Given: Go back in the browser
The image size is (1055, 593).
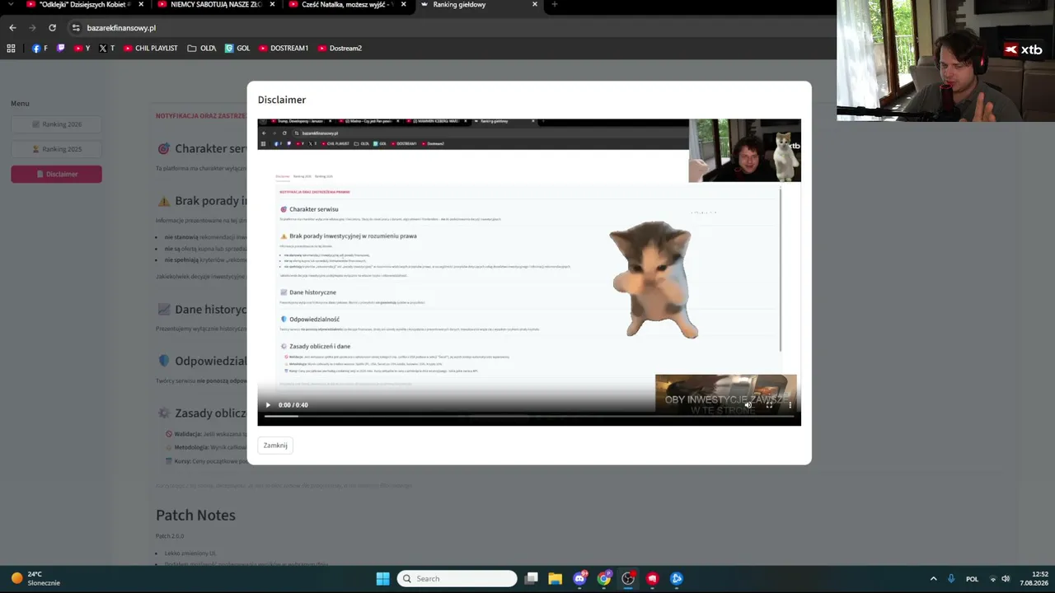Looking at the screenshot, I should (12, 28).
